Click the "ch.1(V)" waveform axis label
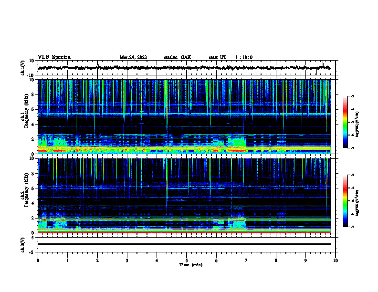 point(23,68)
